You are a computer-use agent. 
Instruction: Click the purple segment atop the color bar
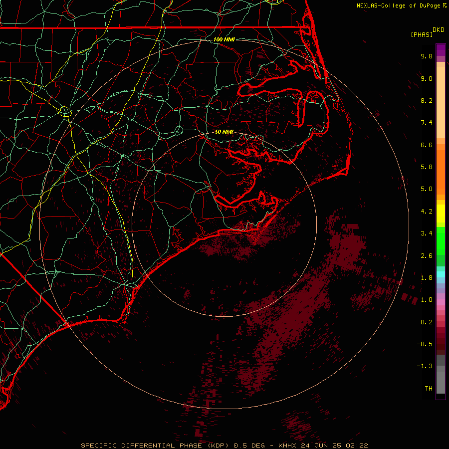tap(441, 50)
